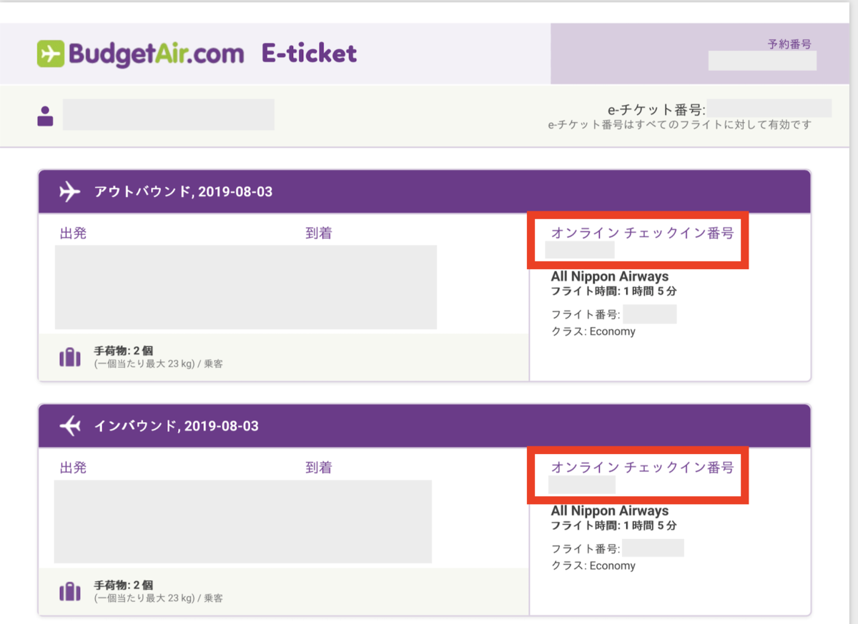The width and height of the screenshot is (858, 624).
Task: Click the luggage icon in the inbound section
Action: pos(70,591)
